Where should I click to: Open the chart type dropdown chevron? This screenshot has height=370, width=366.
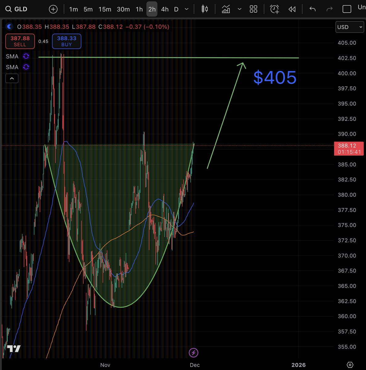click(240, 9)
